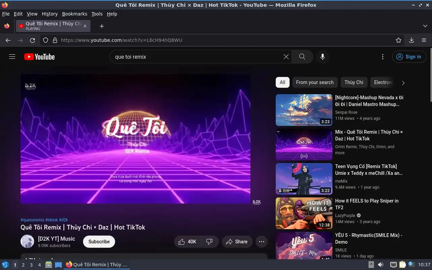Open the Firefox Bookmarks menu
This screenshot has height=270, width=432.
point(75,14)
